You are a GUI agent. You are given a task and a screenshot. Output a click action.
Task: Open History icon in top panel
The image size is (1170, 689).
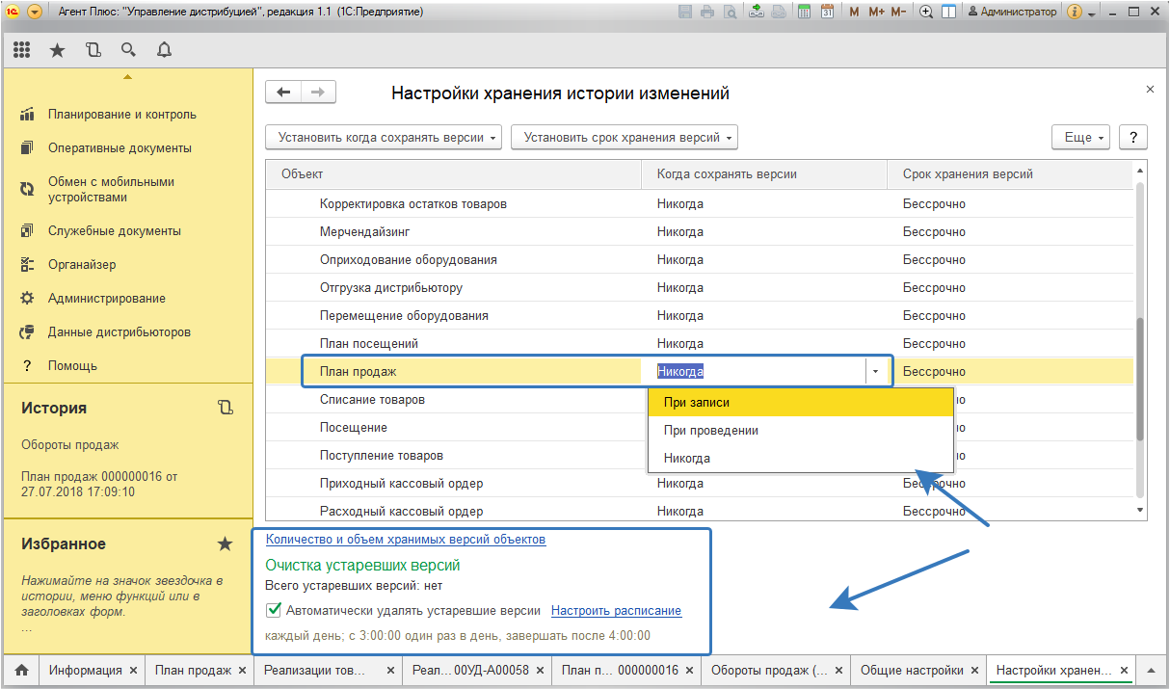pyautogui.click(x=93, y=50)
